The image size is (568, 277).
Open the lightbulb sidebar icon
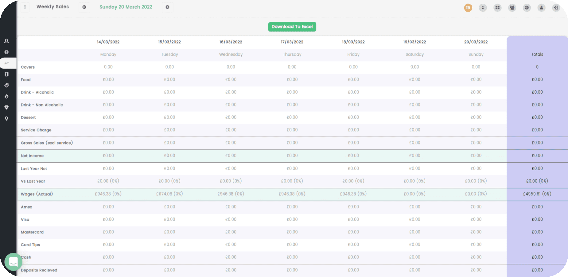point(6,118)
